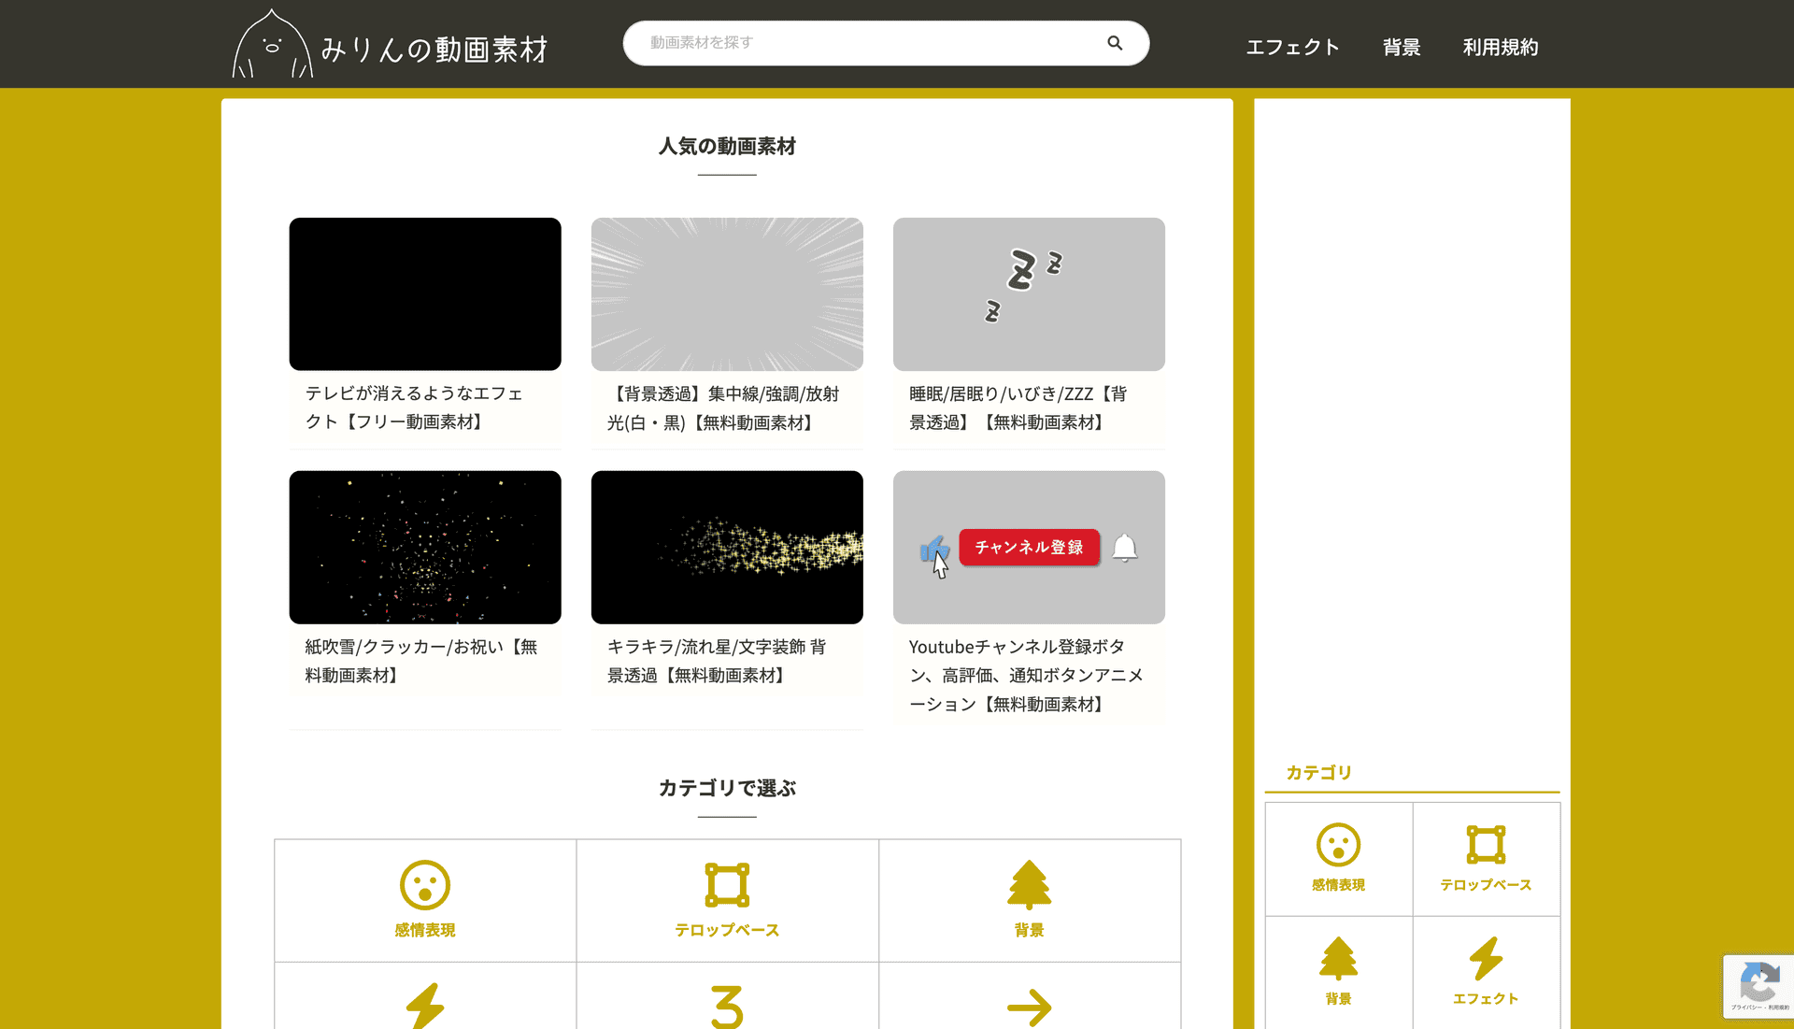The width and height of the screenshot is (1794, 1029).
Task: Open the 集中線/強調/放射光 title link
Action: (x=723, y=408)
